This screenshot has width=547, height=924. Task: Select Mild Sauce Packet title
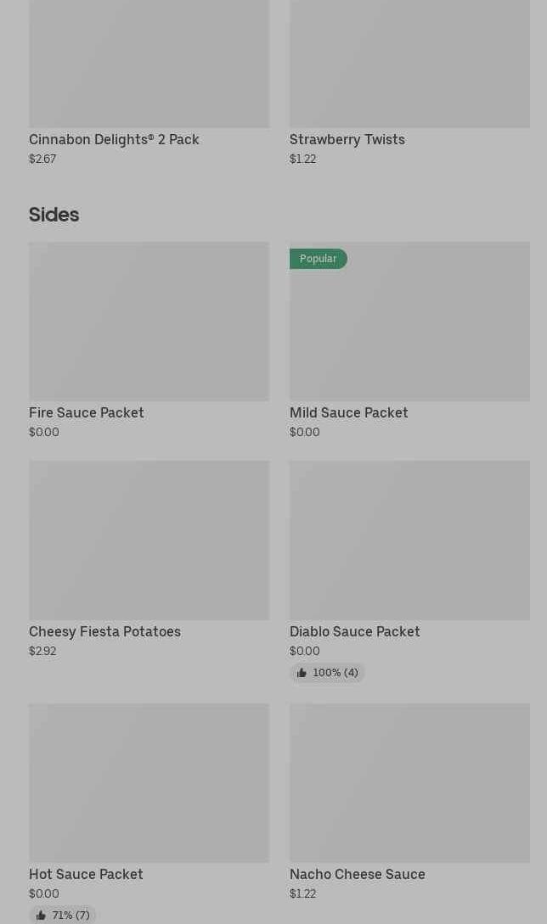(x=348, y=412)
